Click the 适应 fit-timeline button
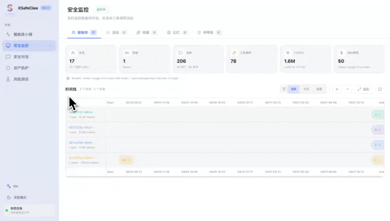 (363, 89)
